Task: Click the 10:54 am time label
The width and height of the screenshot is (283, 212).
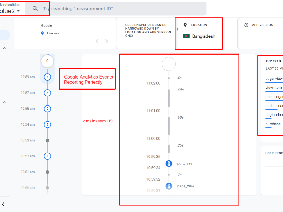Action: [28, 124]
